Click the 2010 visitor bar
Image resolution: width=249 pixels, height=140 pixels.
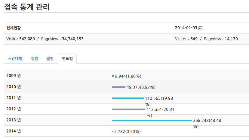[118, 87]
